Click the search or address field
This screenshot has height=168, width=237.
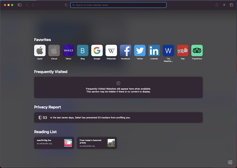(x=118, y=5)
